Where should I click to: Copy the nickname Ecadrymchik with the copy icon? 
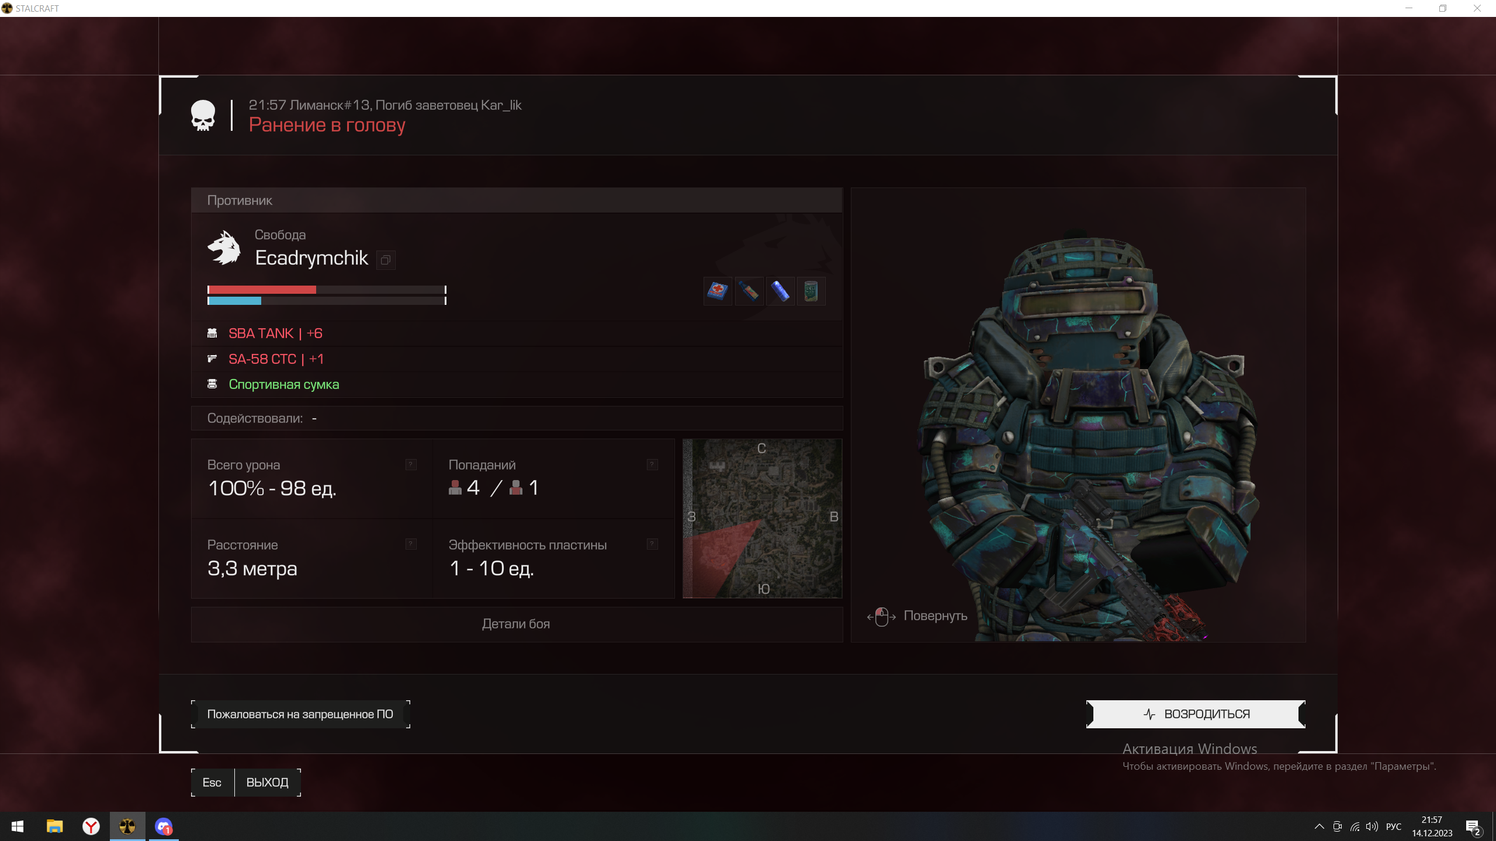pyautogui.click(x=386, y=260)
